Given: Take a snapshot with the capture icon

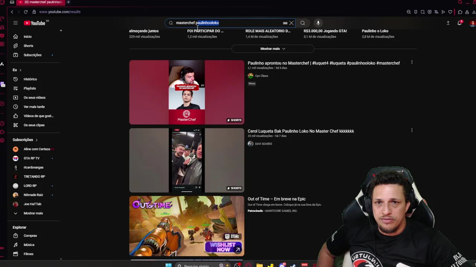Looking at the screenshot, I should click(422, 12).
